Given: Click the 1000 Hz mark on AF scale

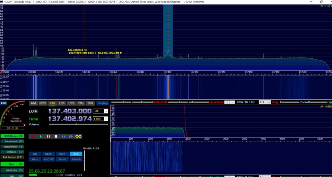Looking at the screenshot, I should tap(150, 139).
